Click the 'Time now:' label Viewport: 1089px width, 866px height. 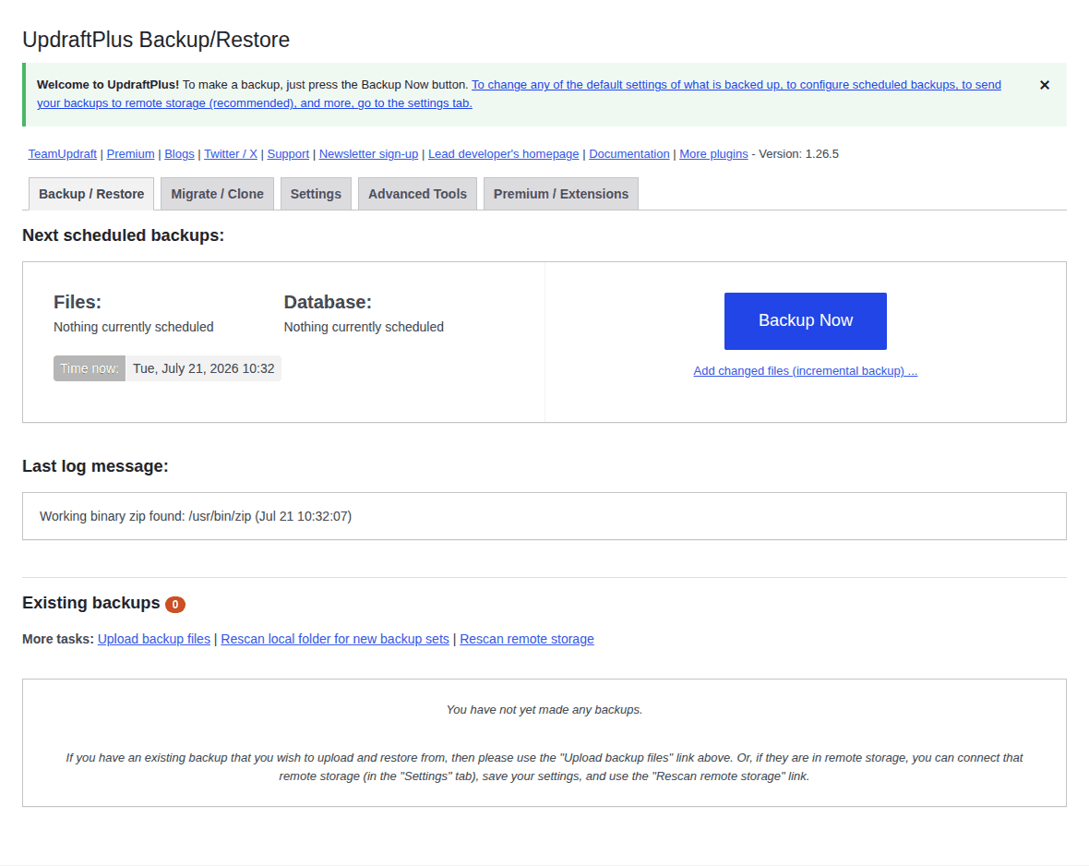coord(90,368)
